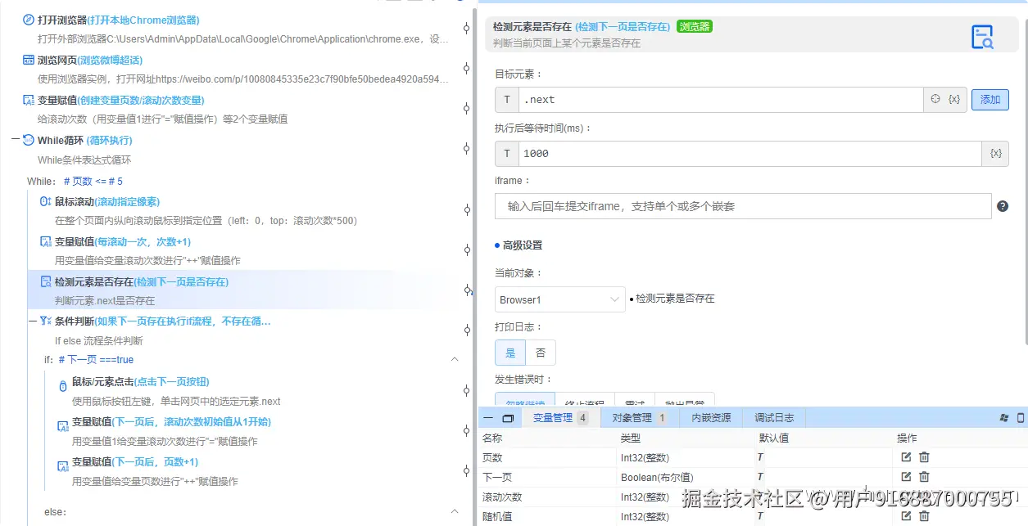Click the Int32(整数) type of 页数
The height and width of the screenshot is (526, 1028).
645,457
